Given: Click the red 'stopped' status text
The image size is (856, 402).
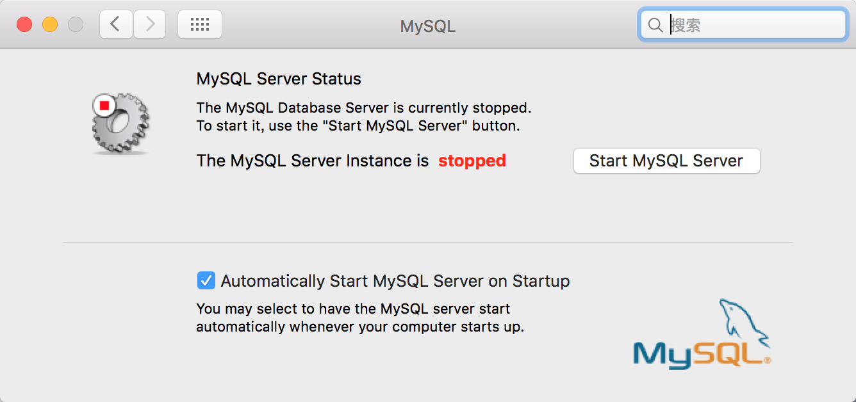Looking at the screenshot, I should (472, 161).
